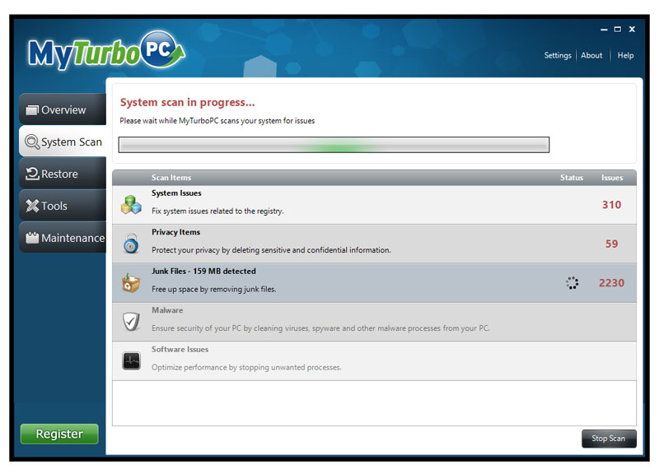Minimize the MyTurboPC window
The height and width of the screenshot is (474, 659).
(603, 30)
